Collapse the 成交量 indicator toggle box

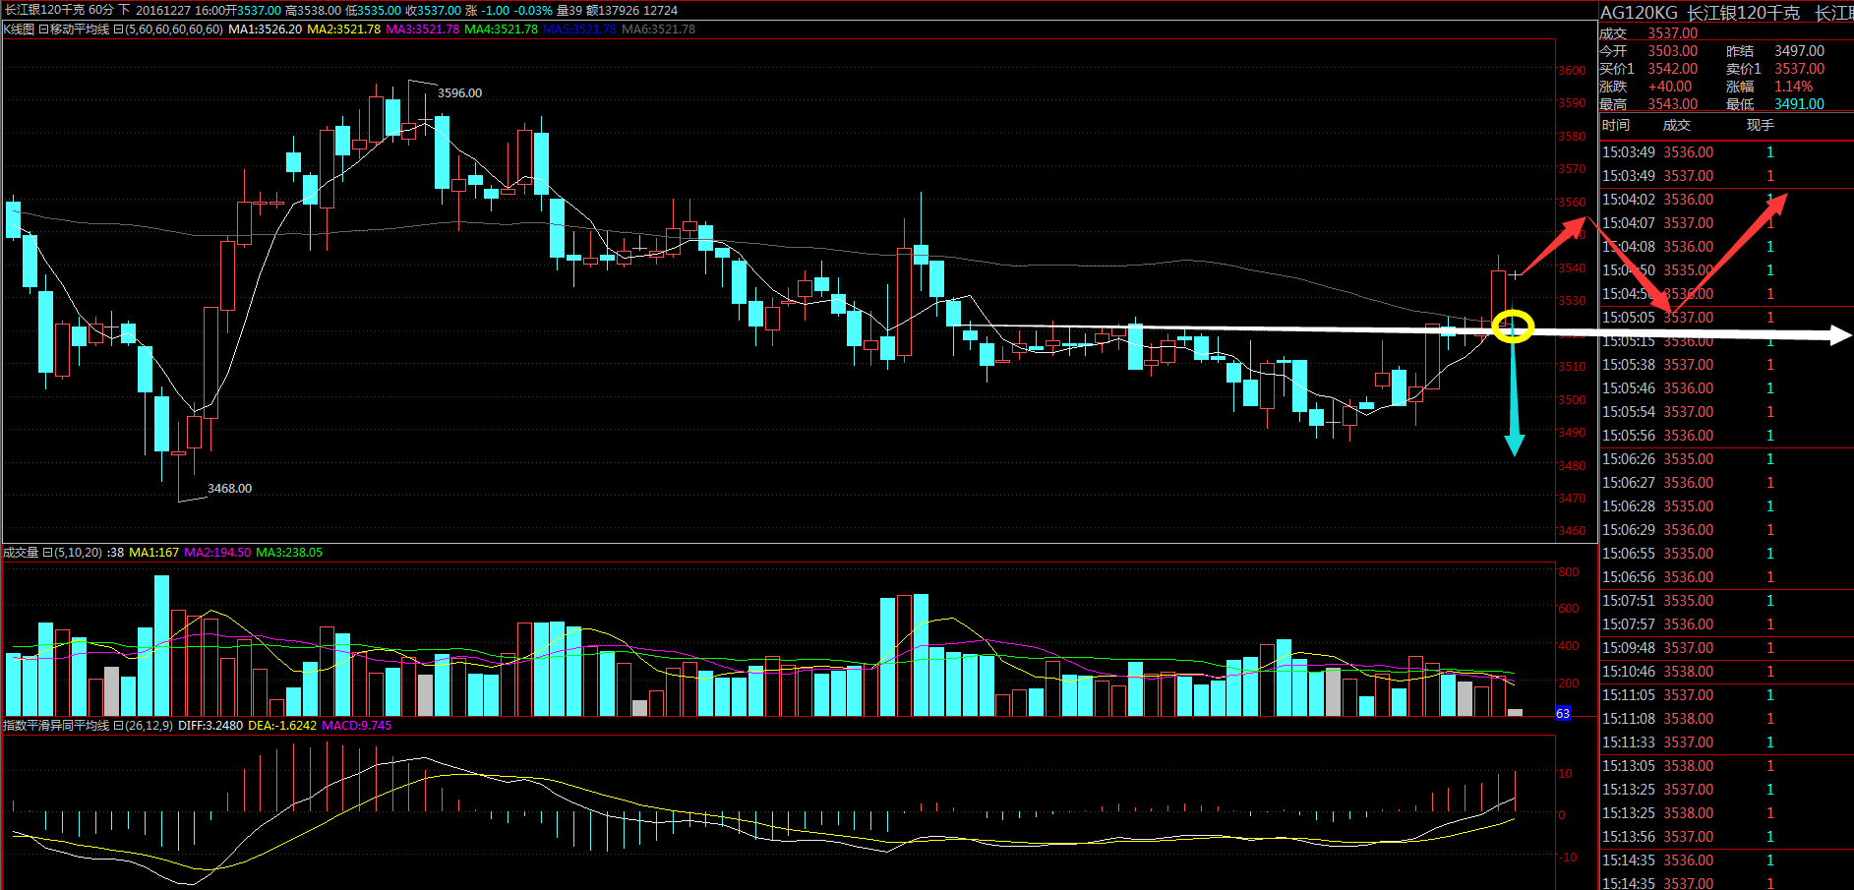point(47,553)
